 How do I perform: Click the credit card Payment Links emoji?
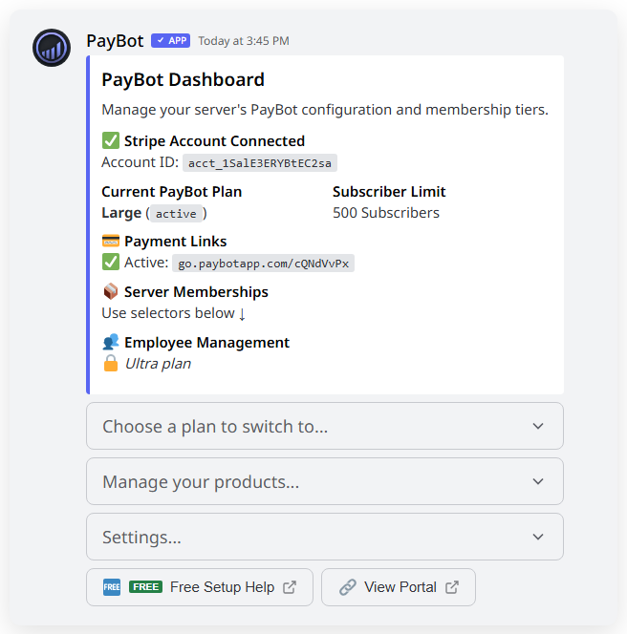(x=111, y=242)
